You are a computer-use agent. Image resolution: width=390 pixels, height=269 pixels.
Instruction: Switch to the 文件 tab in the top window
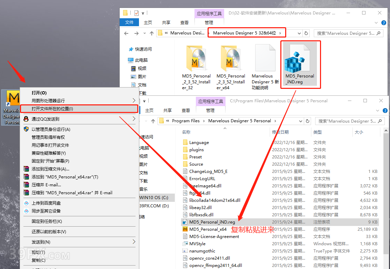click(129, 22)
